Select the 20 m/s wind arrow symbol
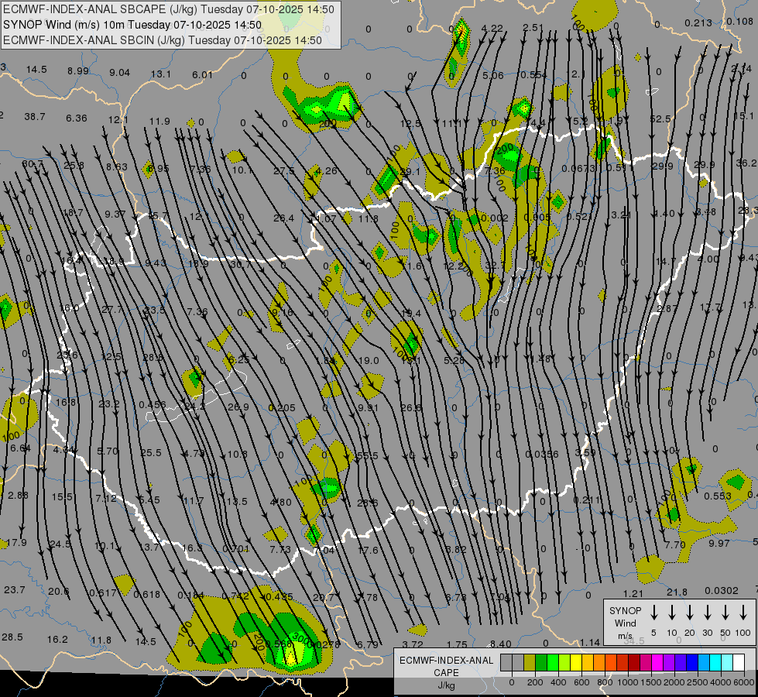 pos(690,613)
